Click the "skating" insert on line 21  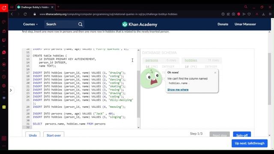click(79, 86)
